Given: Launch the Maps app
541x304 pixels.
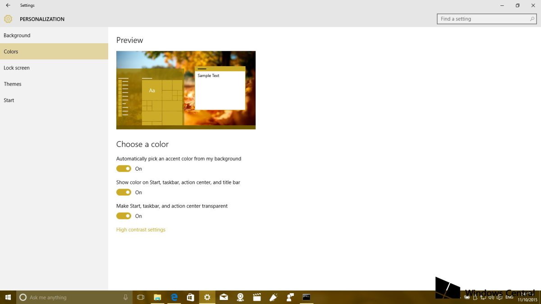Looking at the screenshot, I should 240,297.
